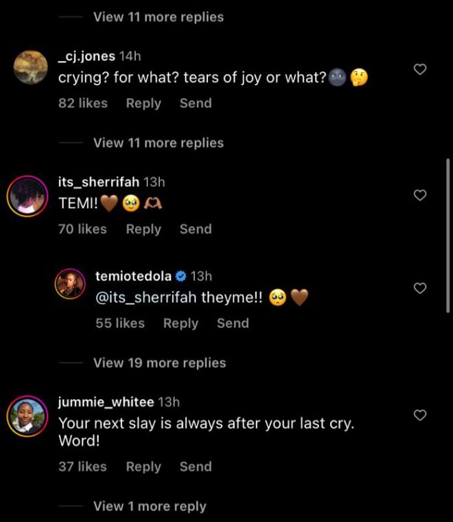Viewport: 453px width, 522px height.
Task: Expand the topmost View 11 more replies
Action: [159, 17]
